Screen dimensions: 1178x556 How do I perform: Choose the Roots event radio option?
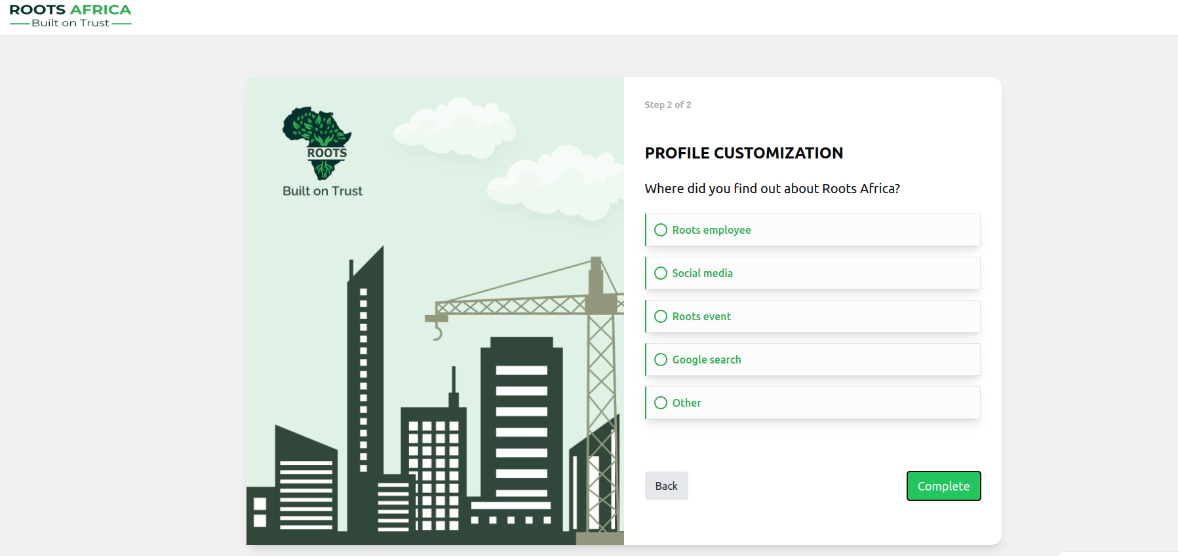tap(661, 316)
